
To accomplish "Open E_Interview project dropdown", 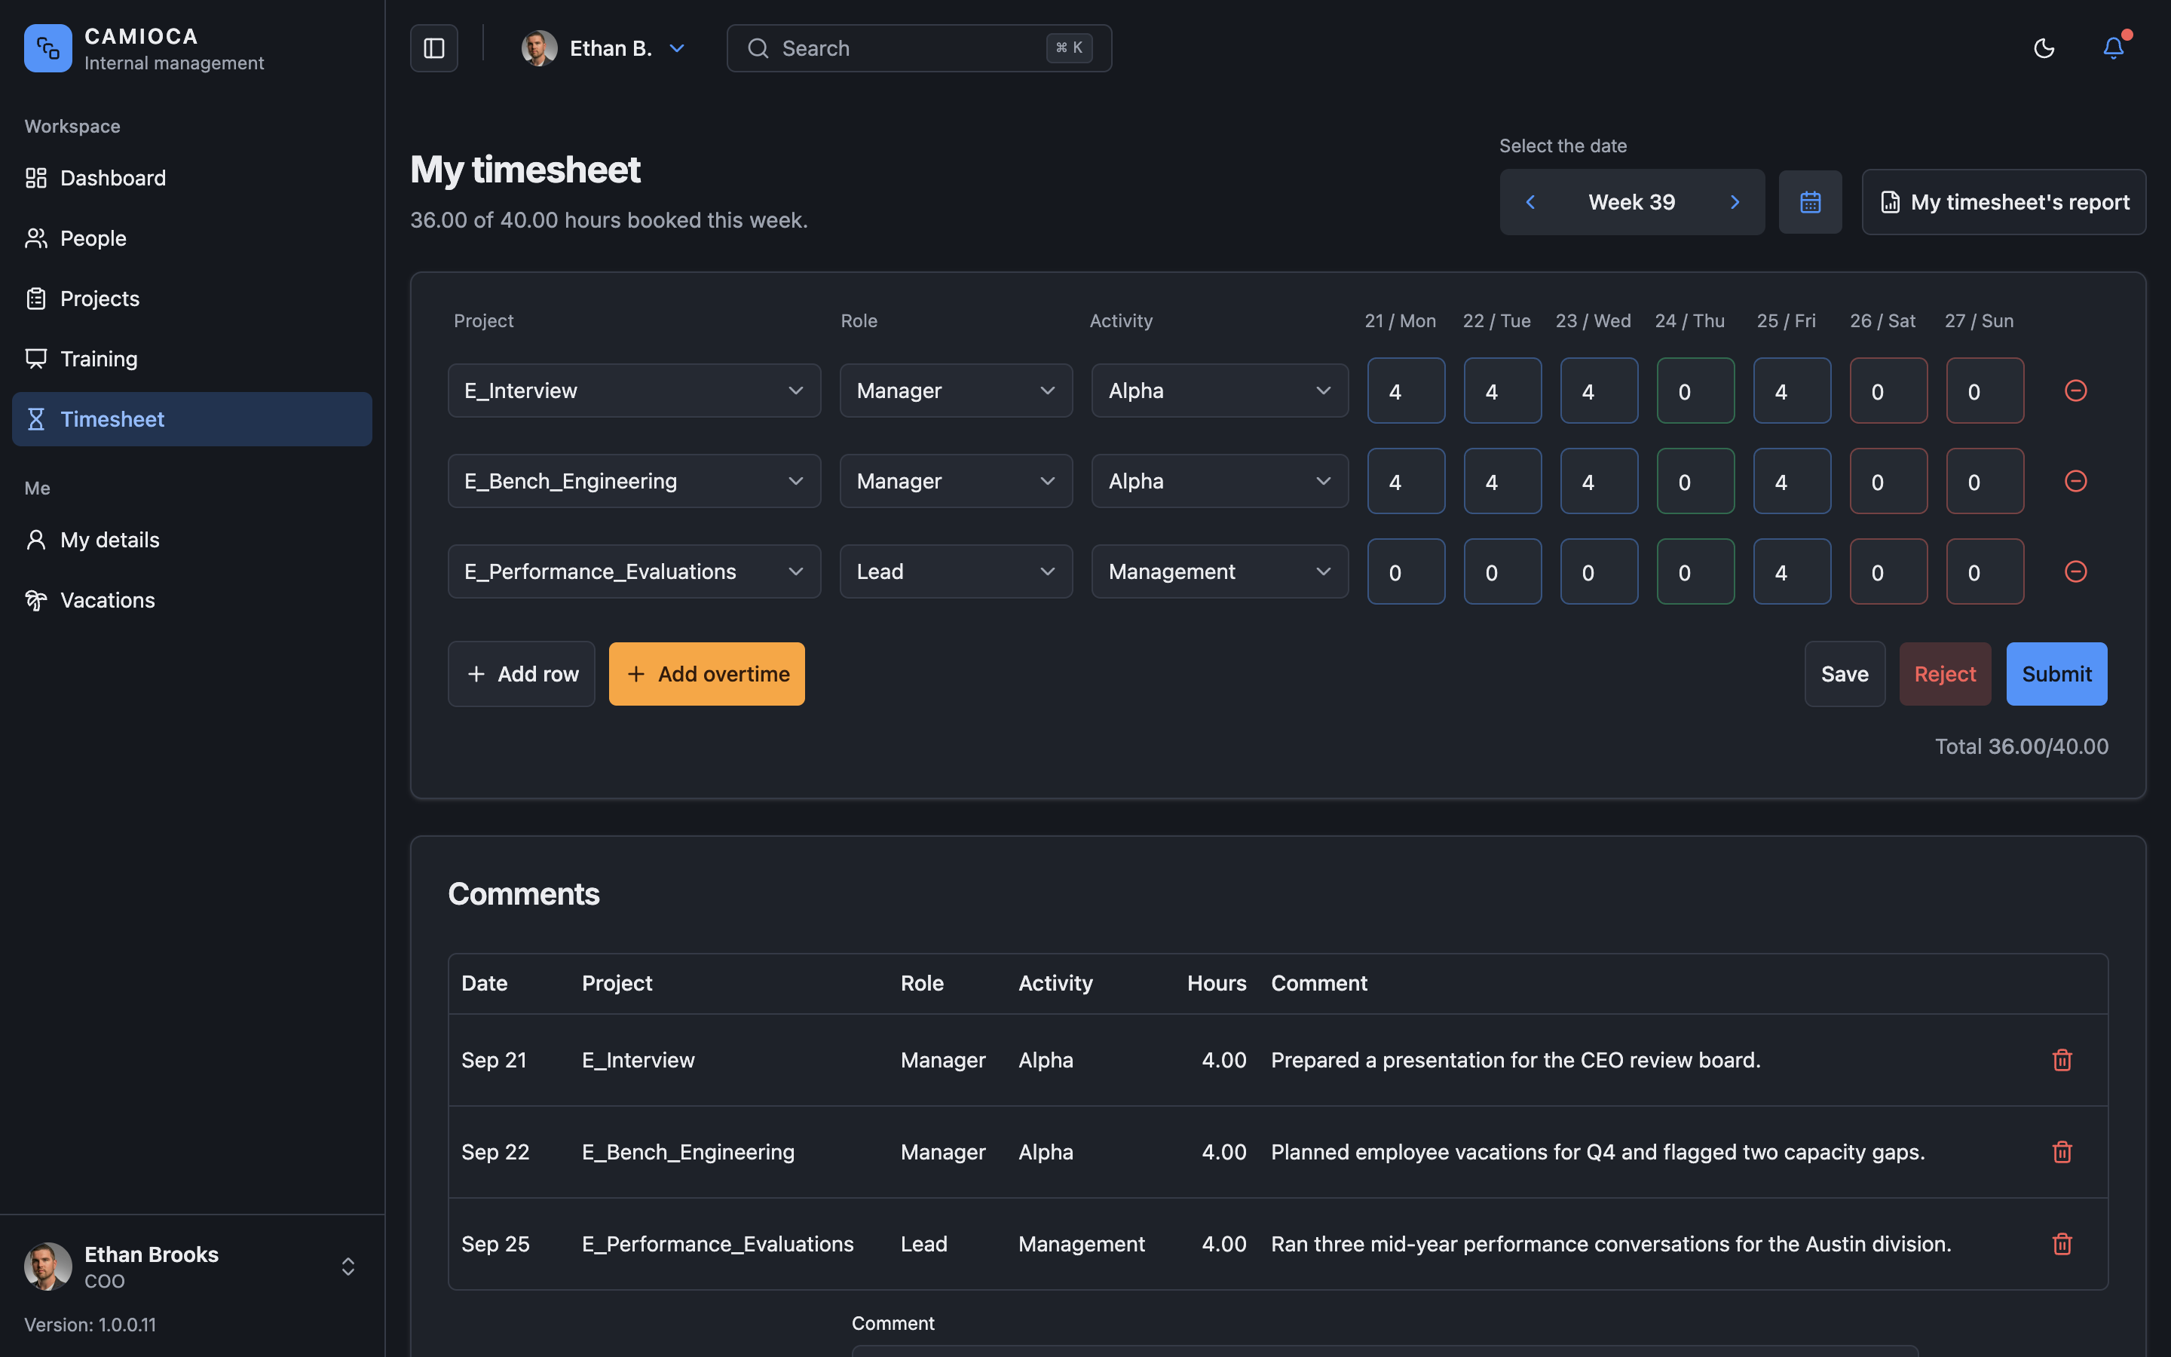I will click(634, 391).
